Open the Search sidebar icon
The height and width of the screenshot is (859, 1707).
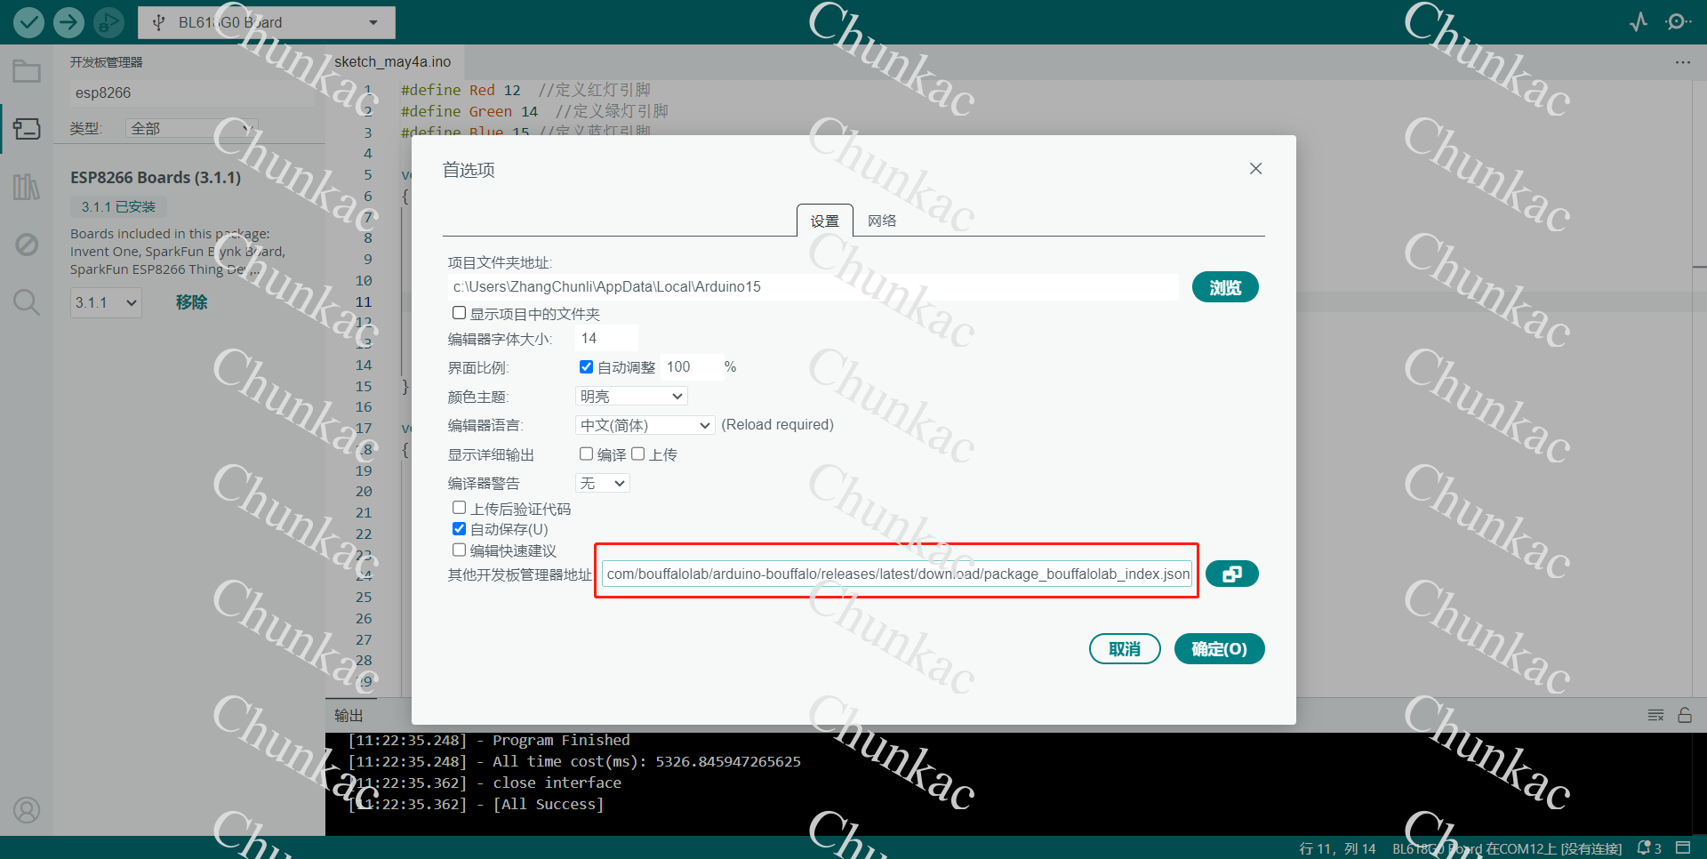(x=27, y=302)
